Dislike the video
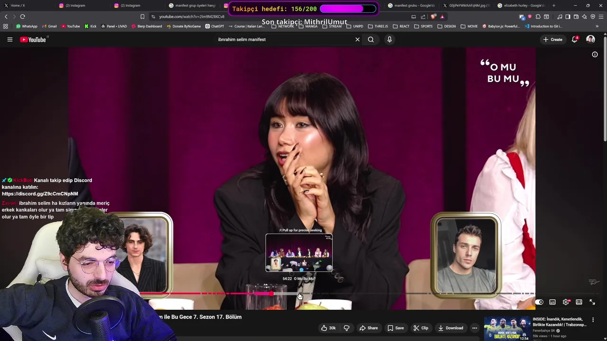The width and height of the screenshot is (607, 341). 347,328
